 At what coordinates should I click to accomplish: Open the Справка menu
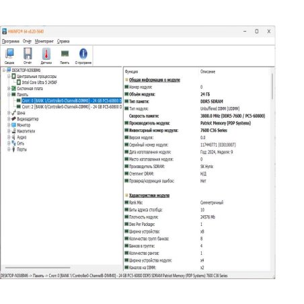pyautogui.click(x=63, y=41)
